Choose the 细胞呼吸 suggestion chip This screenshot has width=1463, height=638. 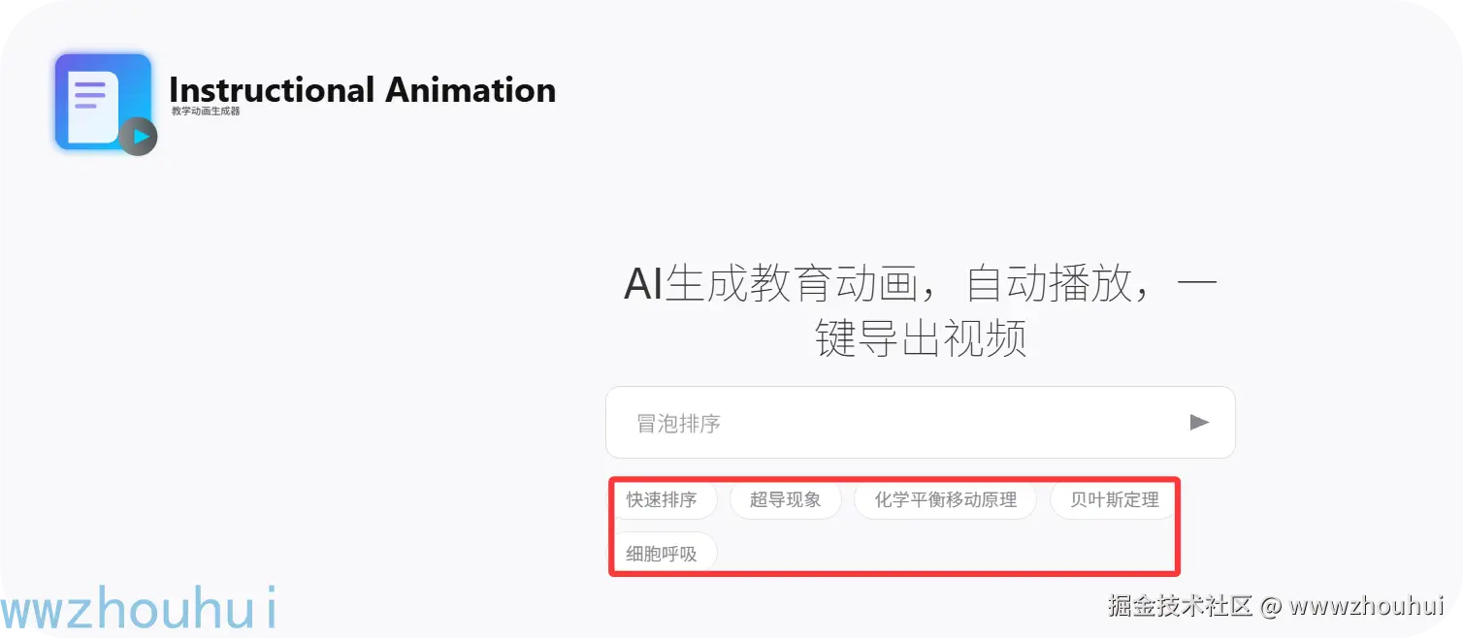click(x=662, y=555)
